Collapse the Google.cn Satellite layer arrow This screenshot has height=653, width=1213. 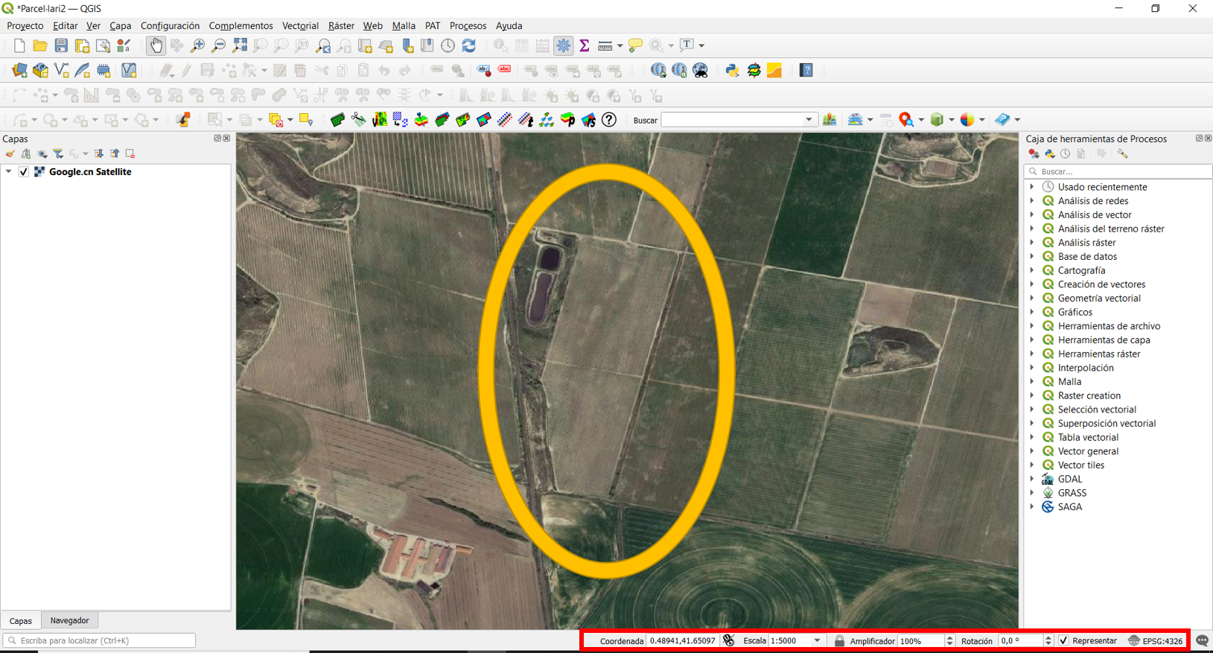pyautogui.click(x=9, y=172)
